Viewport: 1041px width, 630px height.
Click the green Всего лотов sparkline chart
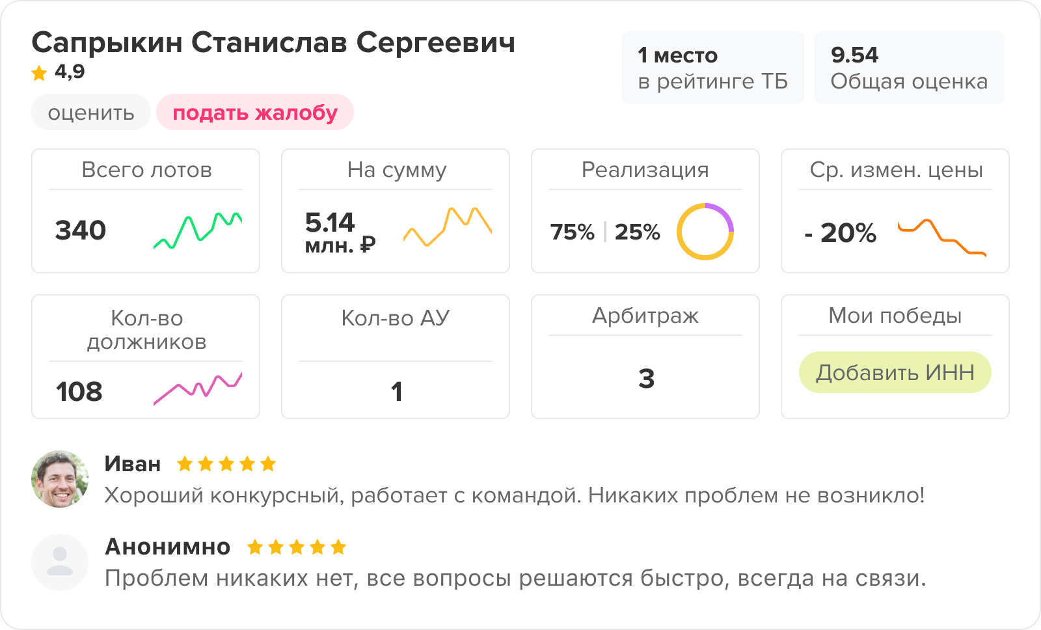pos(197,230)
